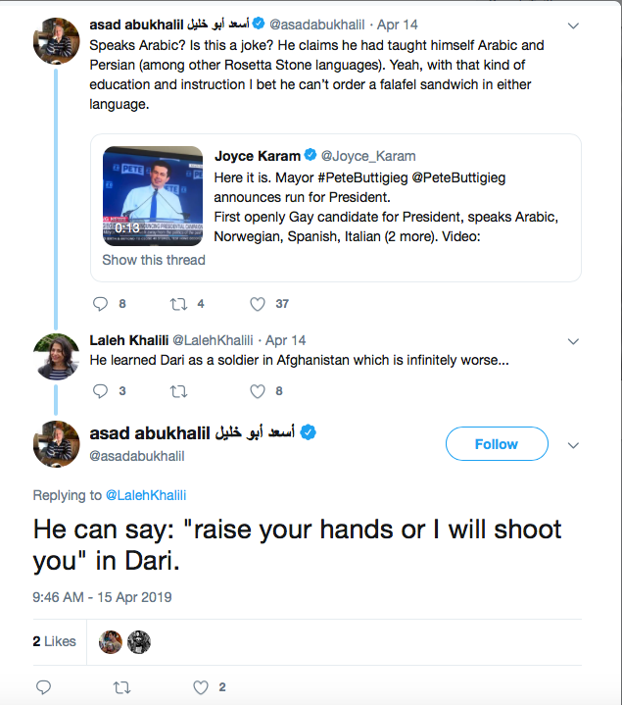Viewport: 622px width, 705px height.
Task: Reply to the main Dari tweet
Action: coord(42,687)
